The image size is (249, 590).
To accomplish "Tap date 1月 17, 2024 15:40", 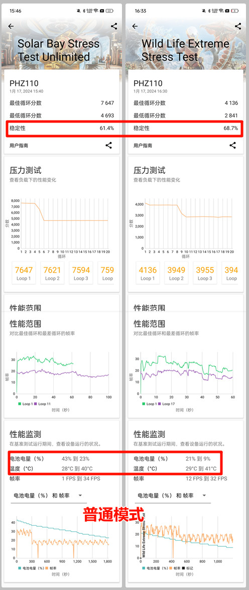I will click(26, 91).
